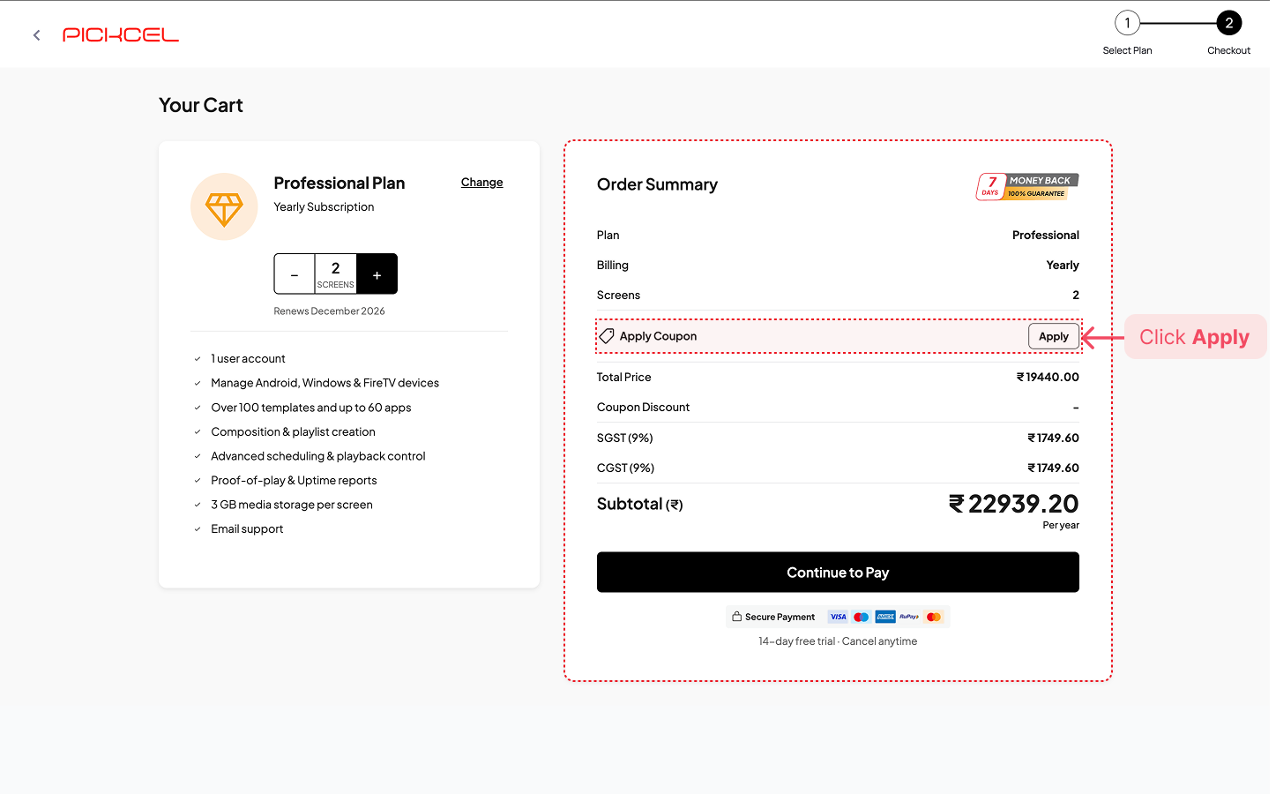Click the American Express card icon
This screenshot has height=794, width=1276.
885,617
